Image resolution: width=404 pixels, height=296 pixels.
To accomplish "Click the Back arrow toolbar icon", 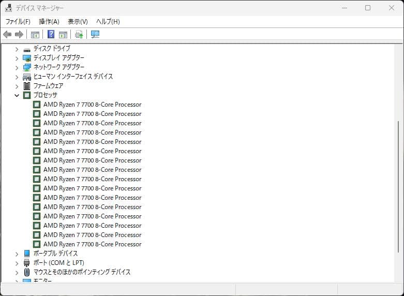I will point(7,34).
